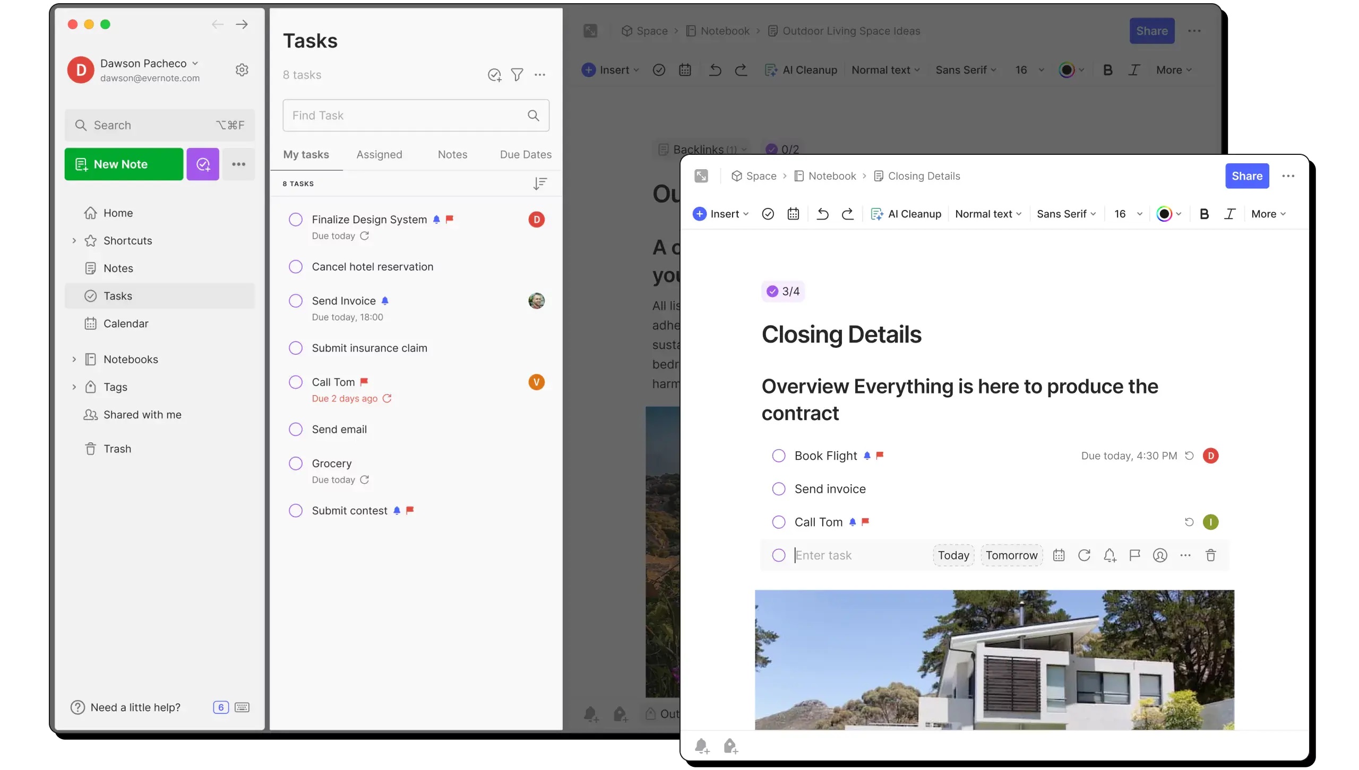Toggle the Book Flight task checkbox
Screen dimensions: 1359x770
click(x=778, y=456)
